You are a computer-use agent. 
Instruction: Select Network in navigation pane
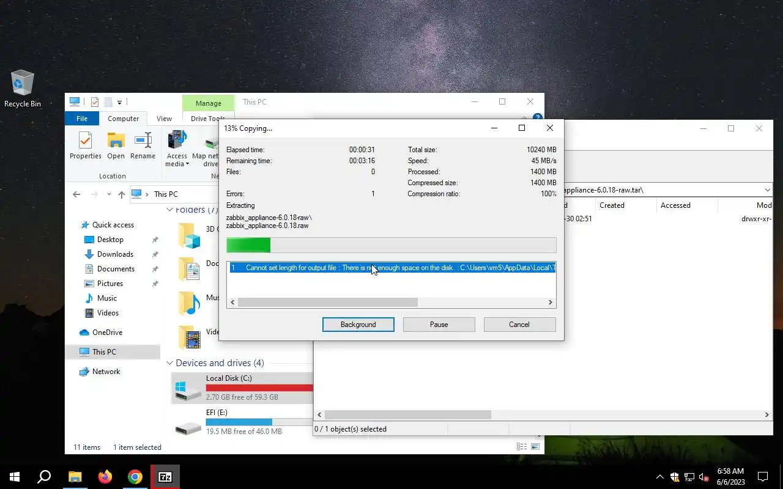(x=106, y=372)
